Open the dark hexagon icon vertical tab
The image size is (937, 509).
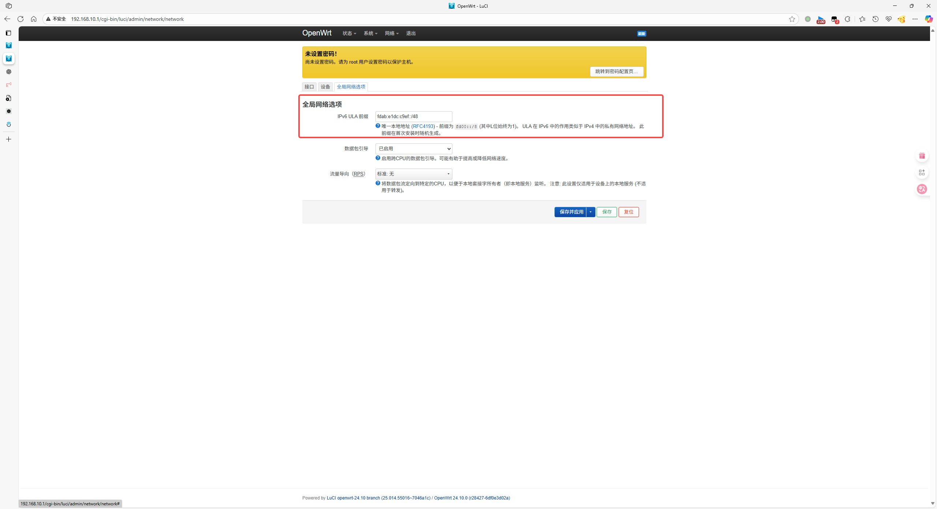(9, 111)
